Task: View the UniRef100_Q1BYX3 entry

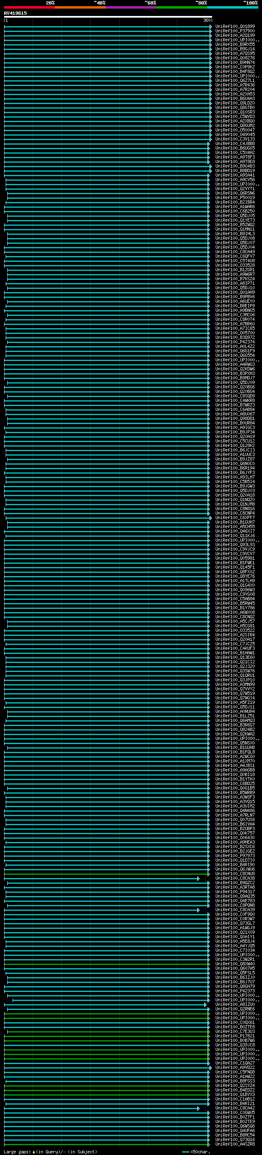Action: click(235, 1095)
